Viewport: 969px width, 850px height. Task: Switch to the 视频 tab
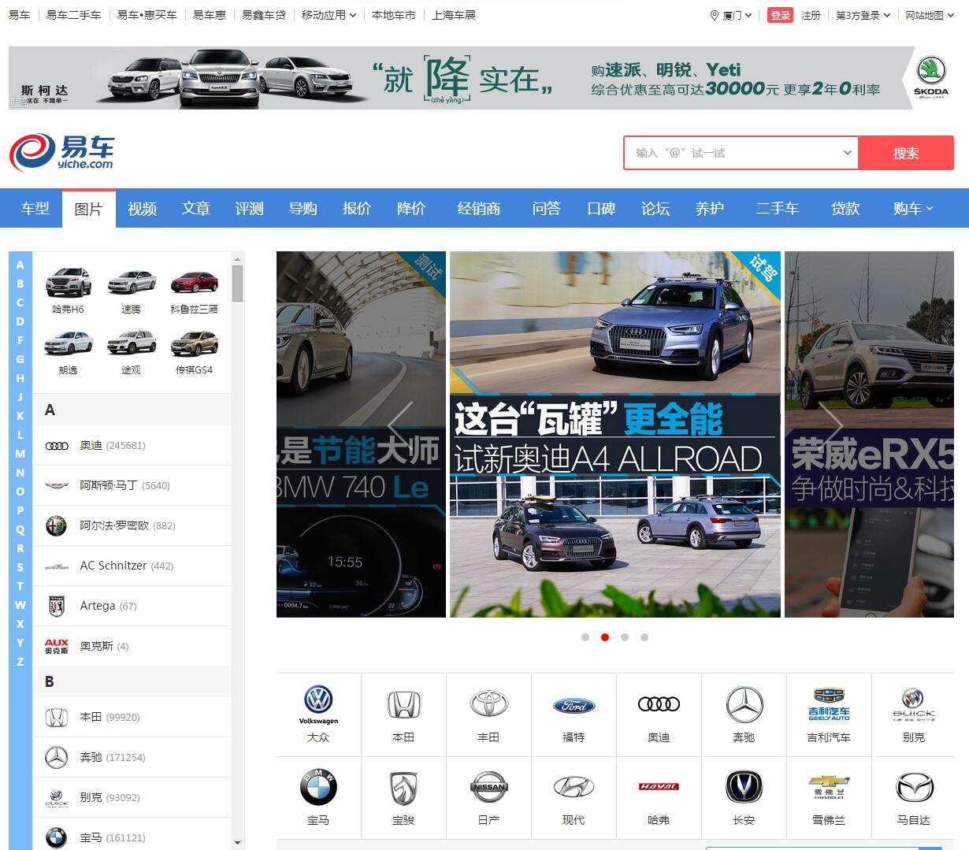pyautogui.click(x=143, y=208)
